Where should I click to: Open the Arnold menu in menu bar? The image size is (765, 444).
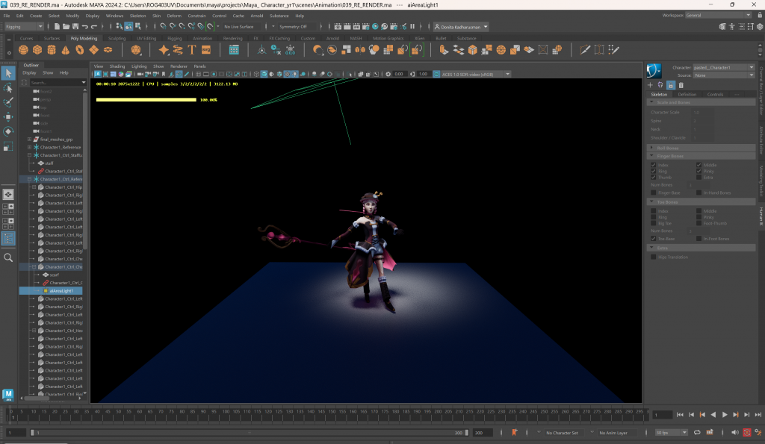257,16
